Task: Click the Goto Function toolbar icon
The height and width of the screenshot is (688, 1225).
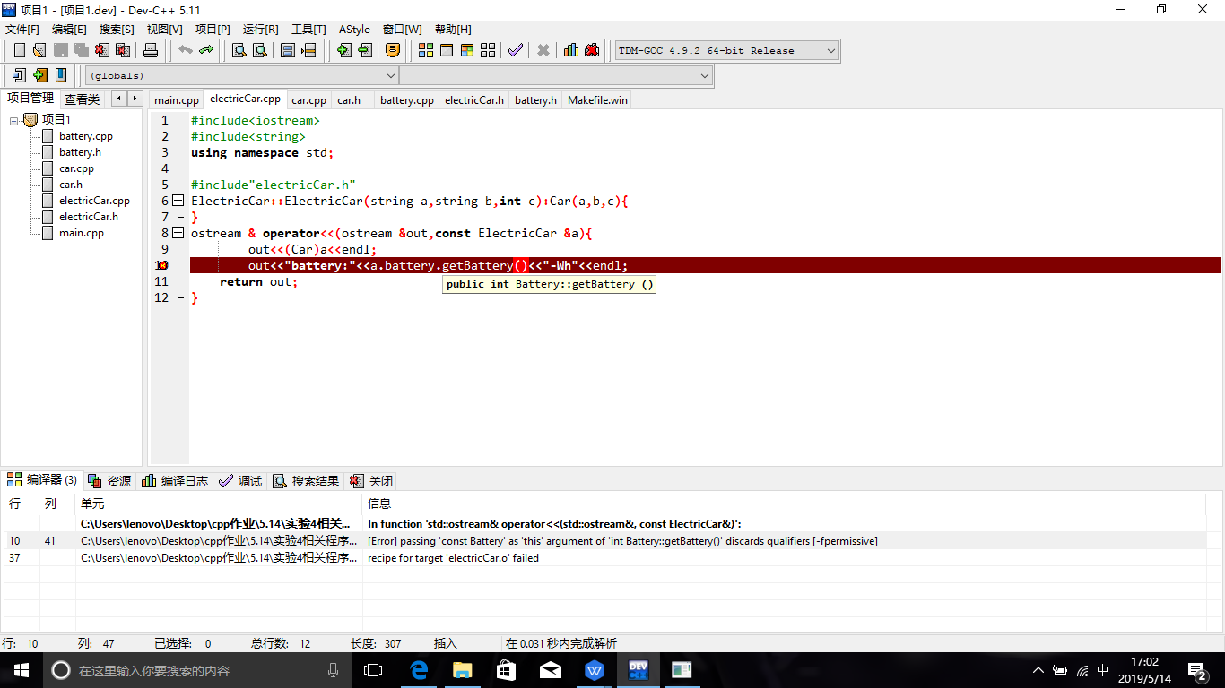Action: coord(288,50)
